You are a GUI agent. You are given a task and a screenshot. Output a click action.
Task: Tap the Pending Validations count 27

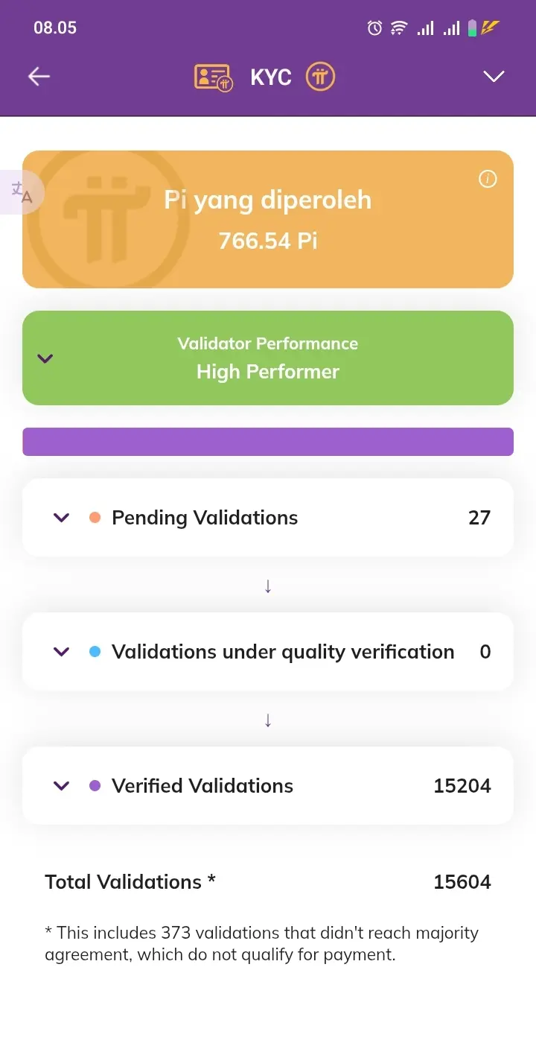[x=479, y=518]
